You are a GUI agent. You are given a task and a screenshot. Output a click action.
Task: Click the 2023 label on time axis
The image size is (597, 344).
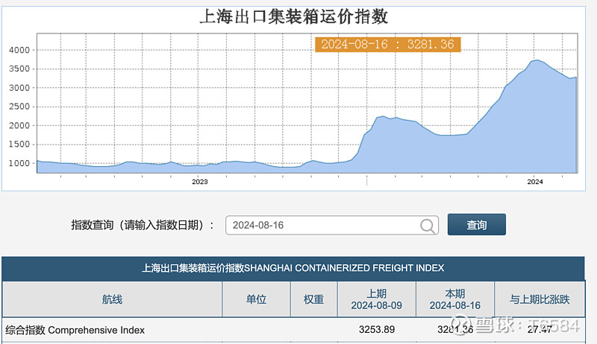[200, 182]
